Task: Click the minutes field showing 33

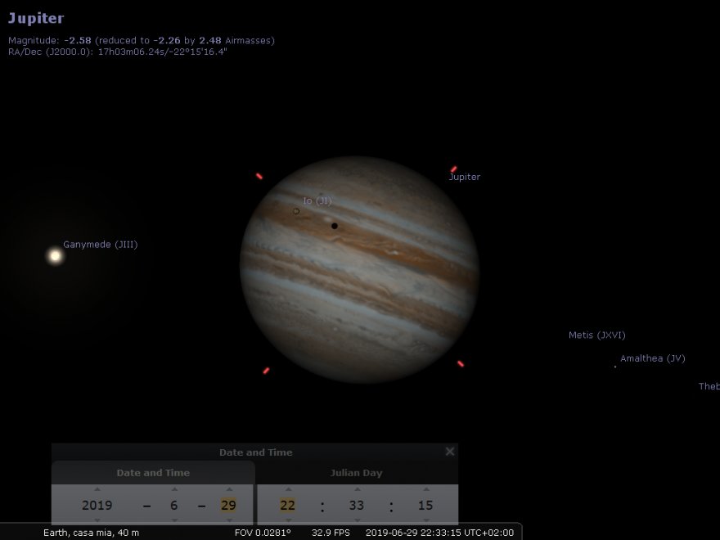Action: point(357,506)
